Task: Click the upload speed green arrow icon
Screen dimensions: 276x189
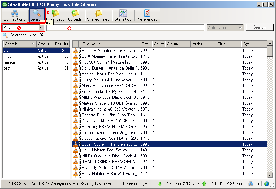Action: pos(204,184)
